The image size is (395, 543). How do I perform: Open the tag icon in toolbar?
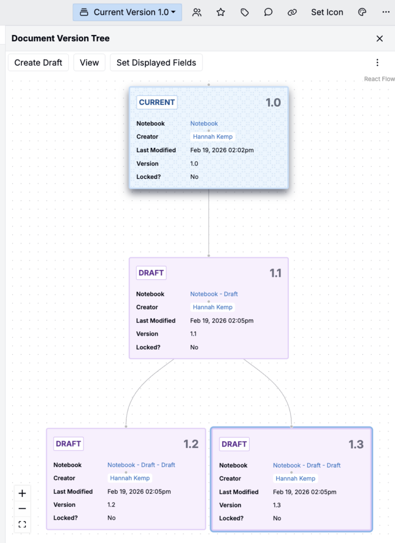[244, 12]
